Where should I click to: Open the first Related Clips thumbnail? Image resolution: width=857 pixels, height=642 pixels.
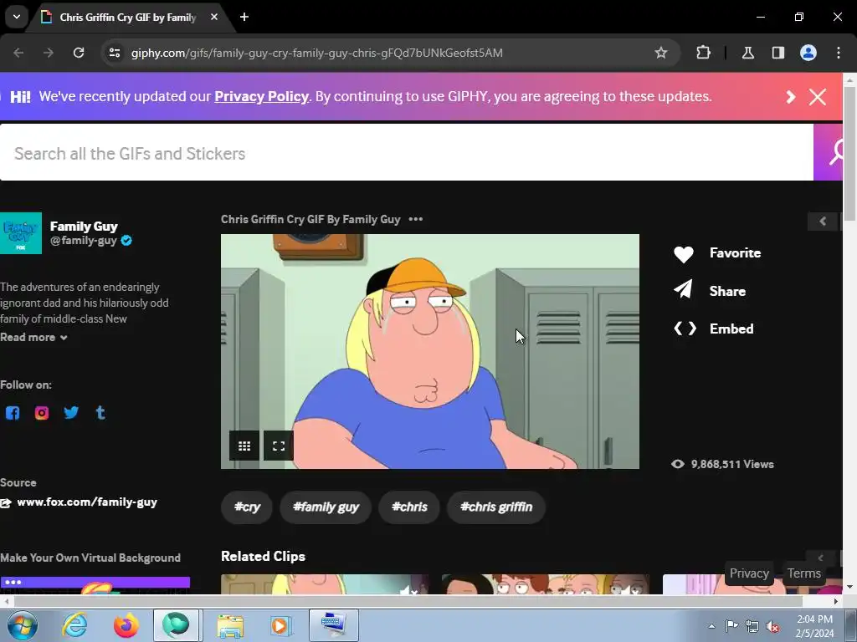(326, 584)
